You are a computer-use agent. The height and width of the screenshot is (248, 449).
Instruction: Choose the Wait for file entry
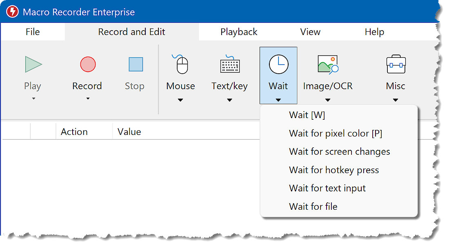[313, 206]
